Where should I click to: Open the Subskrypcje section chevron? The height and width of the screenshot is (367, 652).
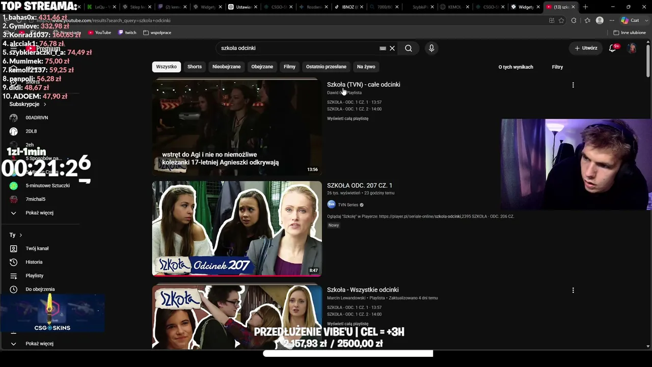45,104
